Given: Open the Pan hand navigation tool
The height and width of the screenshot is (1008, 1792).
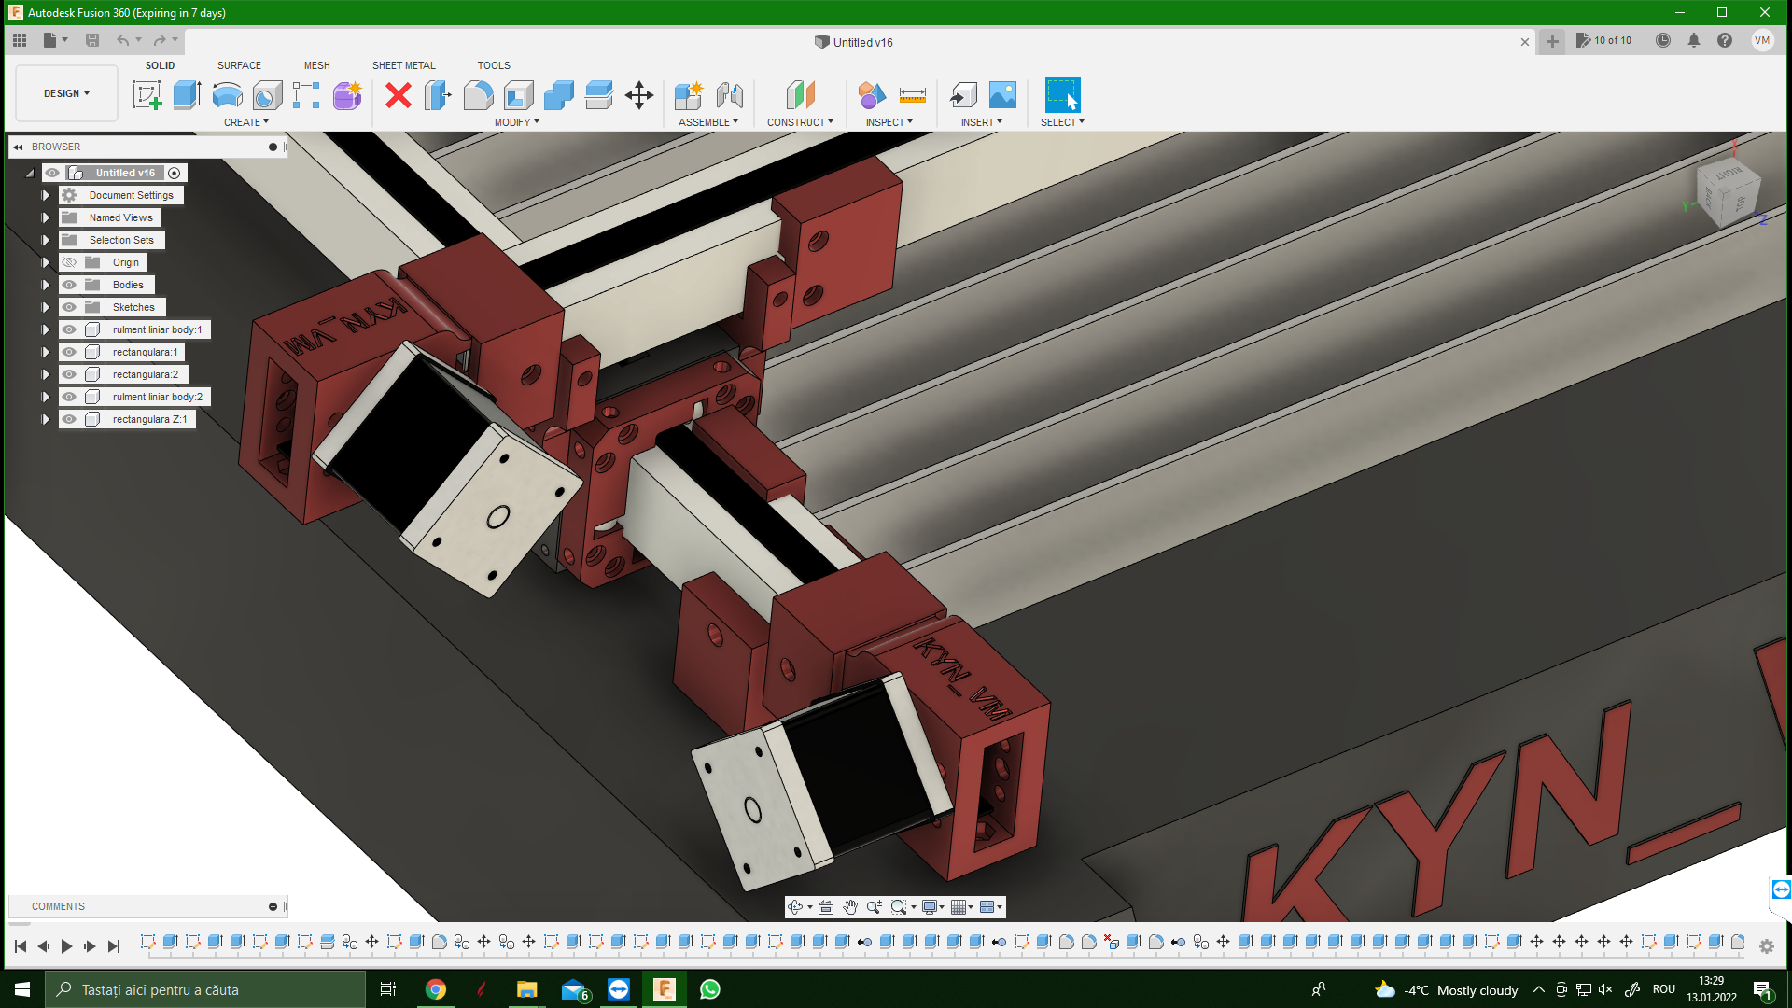Looking at the screenshot, I should pos(850,907).
